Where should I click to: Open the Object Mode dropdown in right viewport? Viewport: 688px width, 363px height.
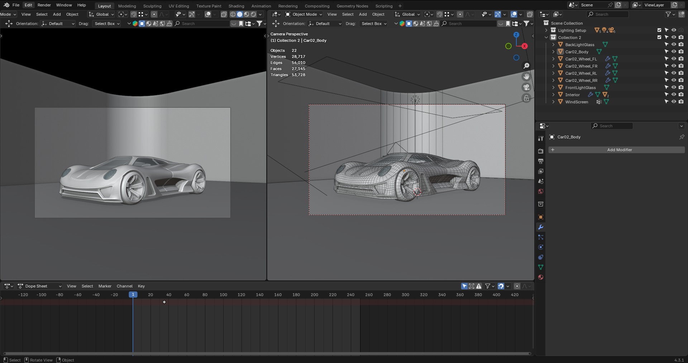pos(304,14)
